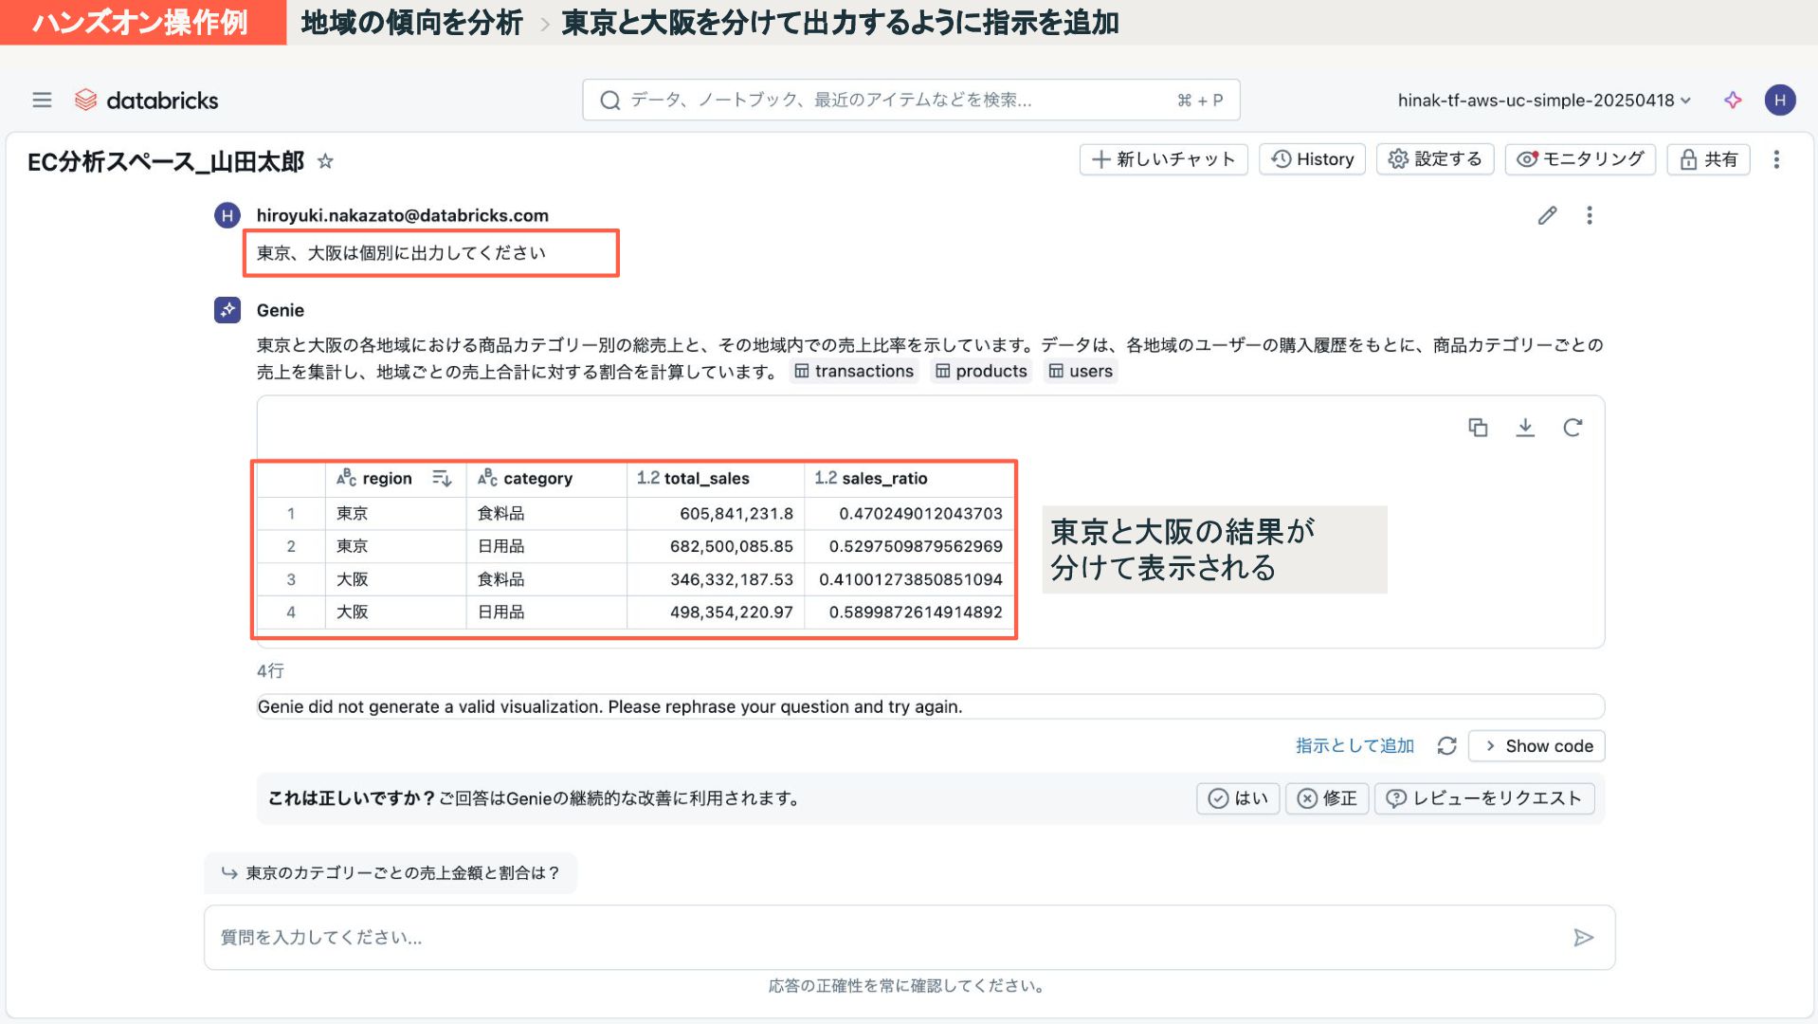Open workspace switcher hinak-tf-aws-uc-simple-20250418
Image resolution: width=1818 pixels, height=1024 pixels.
[1544, 100]
